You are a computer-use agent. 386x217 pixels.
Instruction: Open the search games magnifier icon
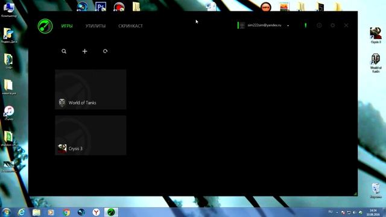click(x=64, y=51)
